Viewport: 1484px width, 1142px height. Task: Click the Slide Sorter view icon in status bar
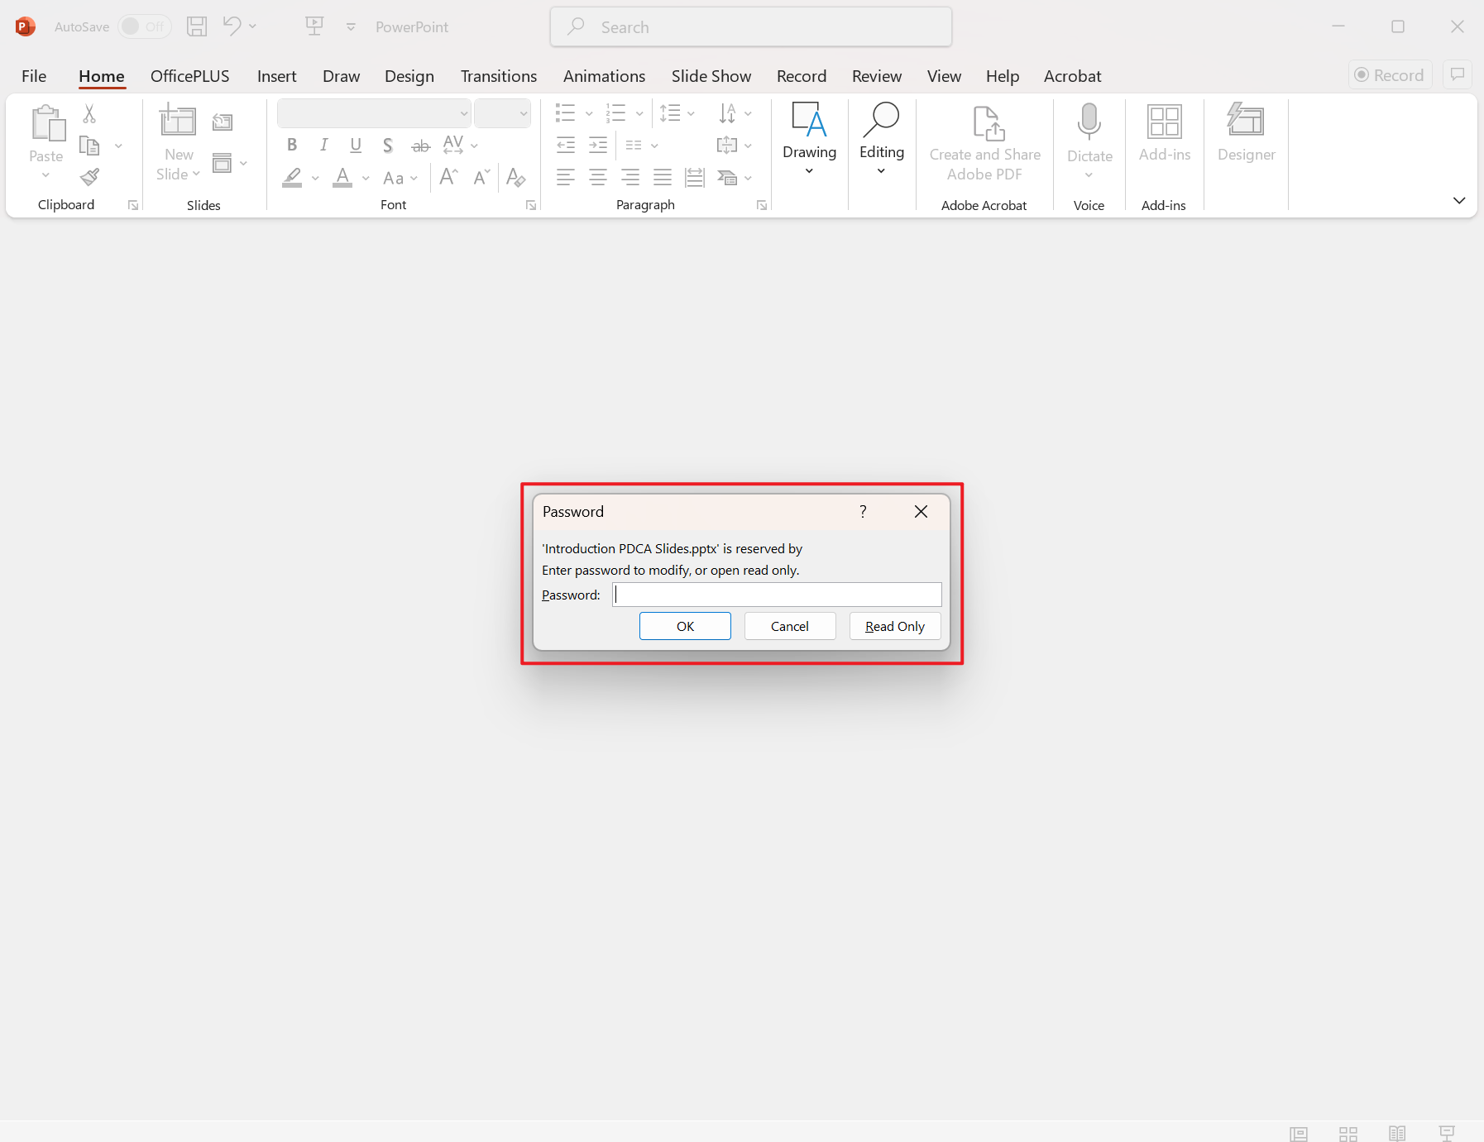[x=1348, y=1133]
